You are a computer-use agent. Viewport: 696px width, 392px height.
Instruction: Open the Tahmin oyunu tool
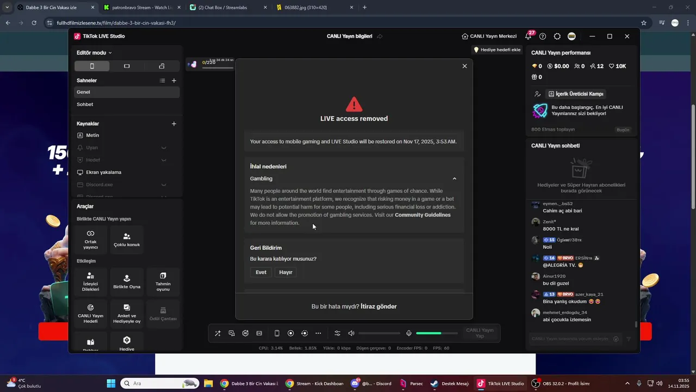[x=163, y=282]
